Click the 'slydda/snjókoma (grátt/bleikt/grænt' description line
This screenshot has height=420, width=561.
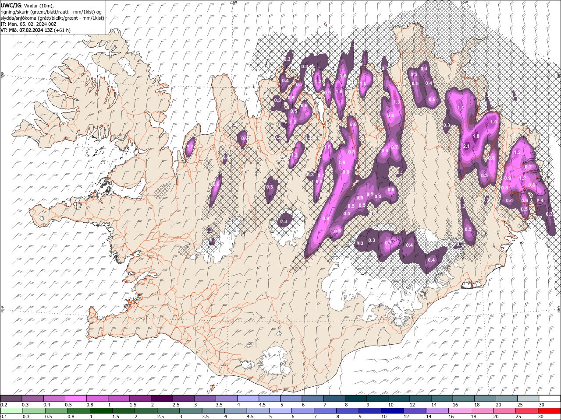click(52, 18)
